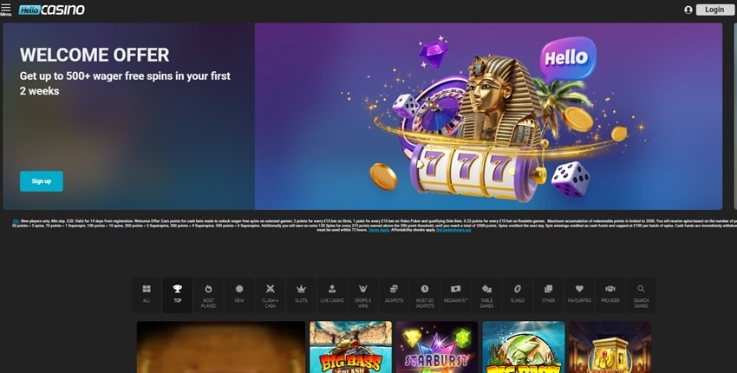
Task: Click the user profile icon
Action: click(688, 10)
